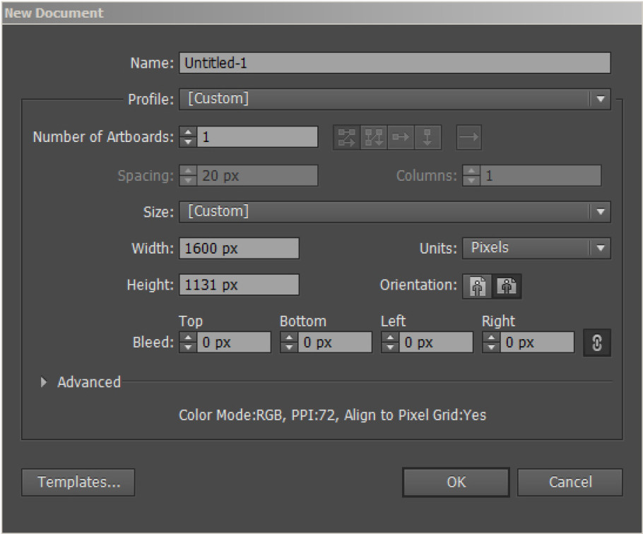
Task: Choose the portrait orientation icon
Action: click(x=477, y=286)
